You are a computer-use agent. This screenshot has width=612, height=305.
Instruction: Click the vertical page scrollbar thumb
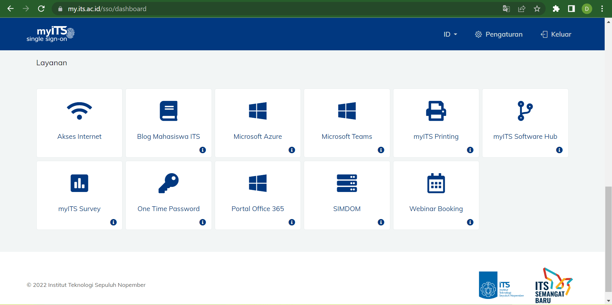[608, 239]
